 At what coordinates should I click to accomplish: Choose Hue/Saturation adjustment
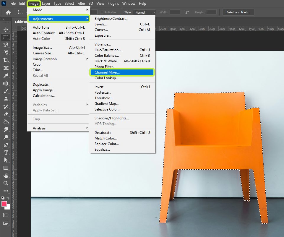coord(122,50)
